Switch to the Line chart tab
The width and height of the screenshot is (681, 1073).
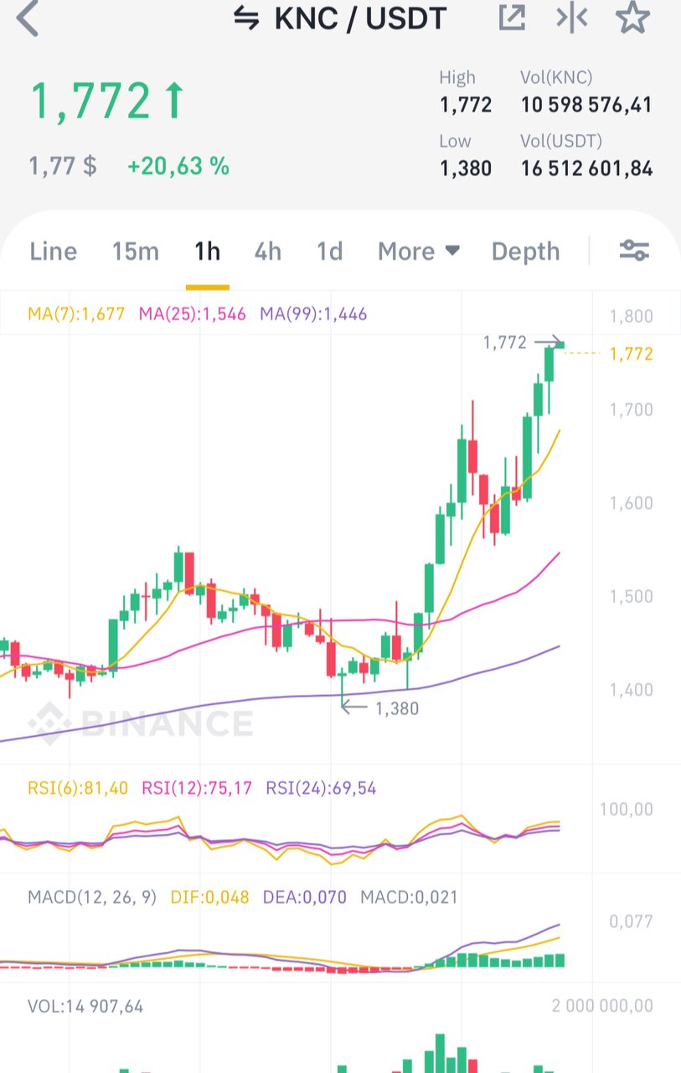pos(53,251)
